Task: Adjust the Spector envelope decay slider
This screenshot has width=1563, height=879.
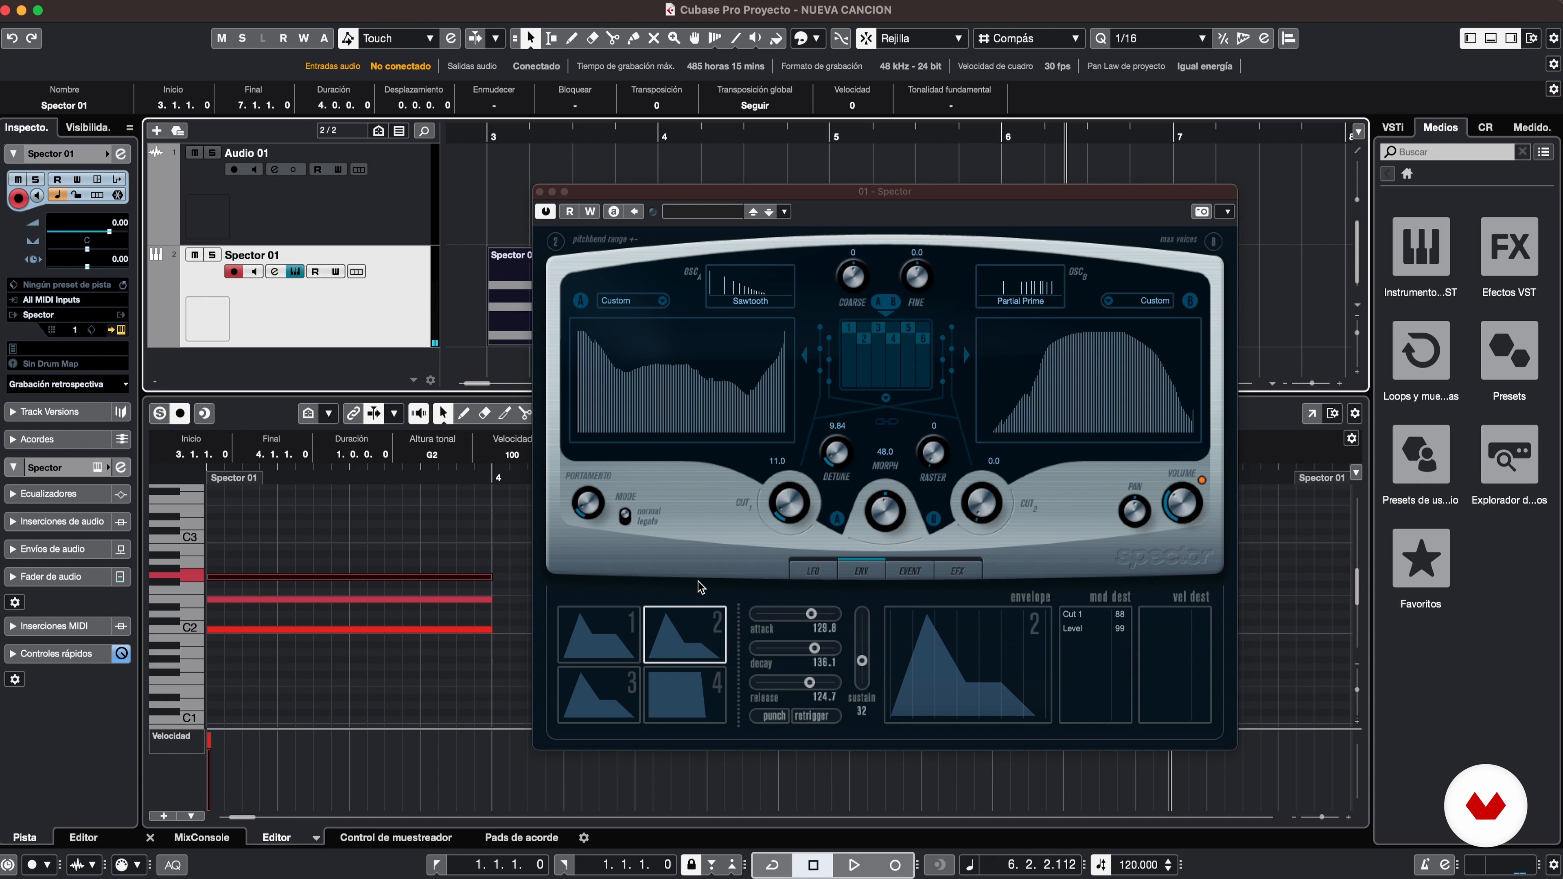Action: (795, 648)
